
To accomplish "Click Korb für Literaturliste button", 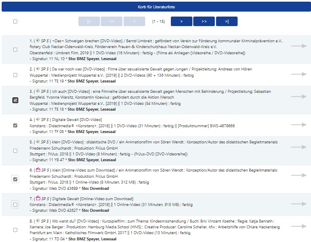I will pyautogui.click(x=156, y=7).
